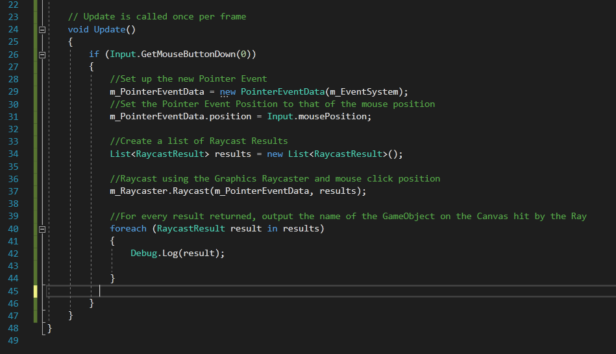This screenshot has width=616, height=354.
Task: Click 'List<RaycastResult>' at start of line 34
Action: click(160, 154)
